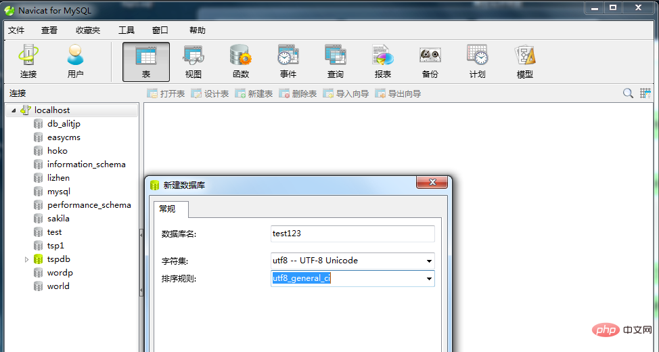This screenshot has width=659, height=352.
Task: Select the sakila database
Action: tap(58, 218)
